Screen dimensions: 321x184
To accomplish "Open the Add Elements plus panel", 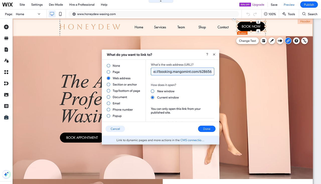I will pos(6,27).
